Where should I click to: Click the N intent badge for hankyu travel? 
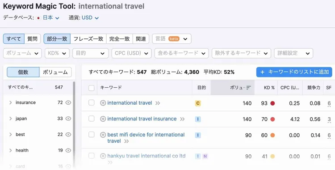coord(205,156)
